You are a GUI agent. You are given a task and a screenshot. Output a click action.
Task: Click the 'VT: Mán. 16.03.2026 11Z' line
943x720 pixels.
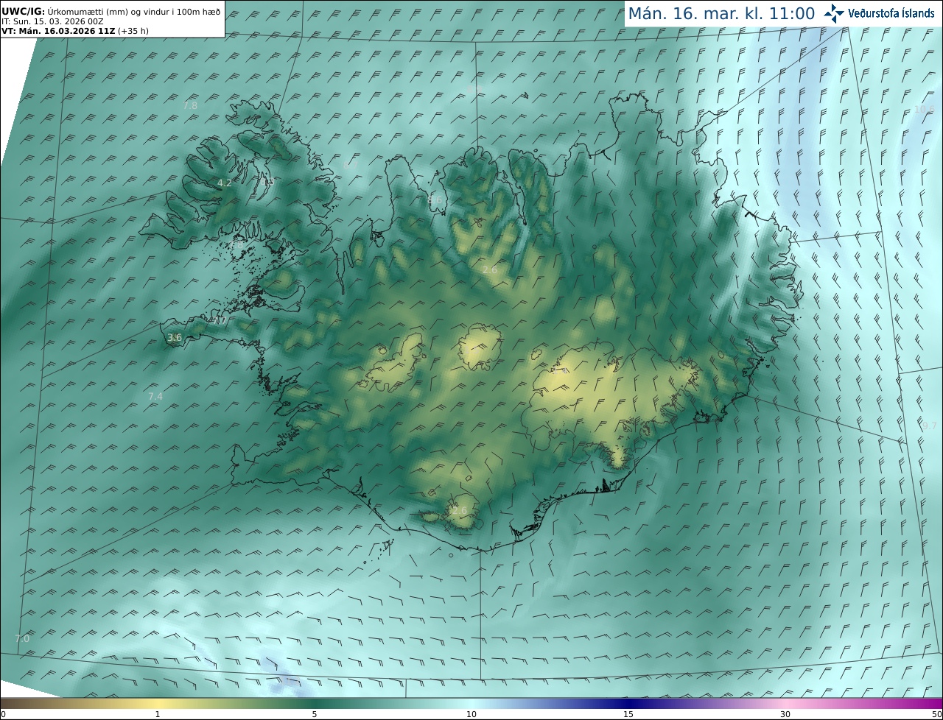(x=74, y=31)
